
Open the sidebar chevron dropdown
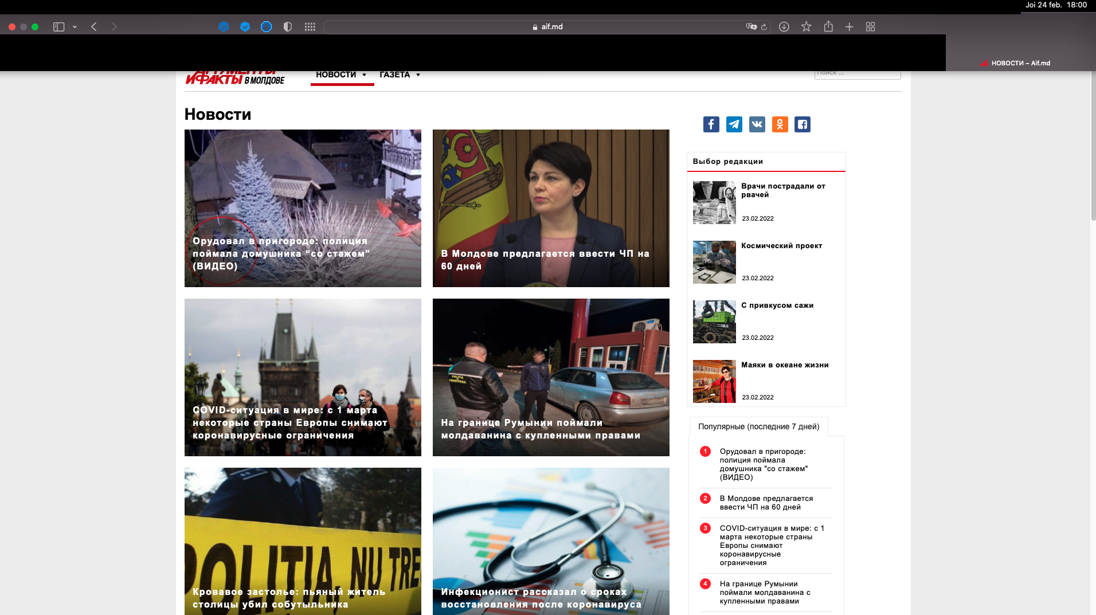[x=75, y=27]
